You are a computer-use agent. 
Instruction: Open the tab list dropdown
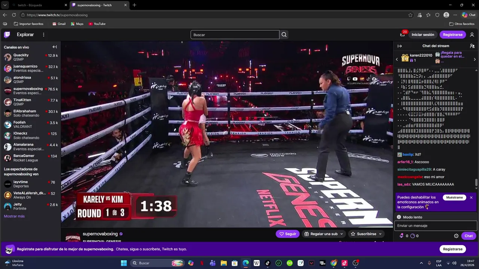tap(4, 5)
